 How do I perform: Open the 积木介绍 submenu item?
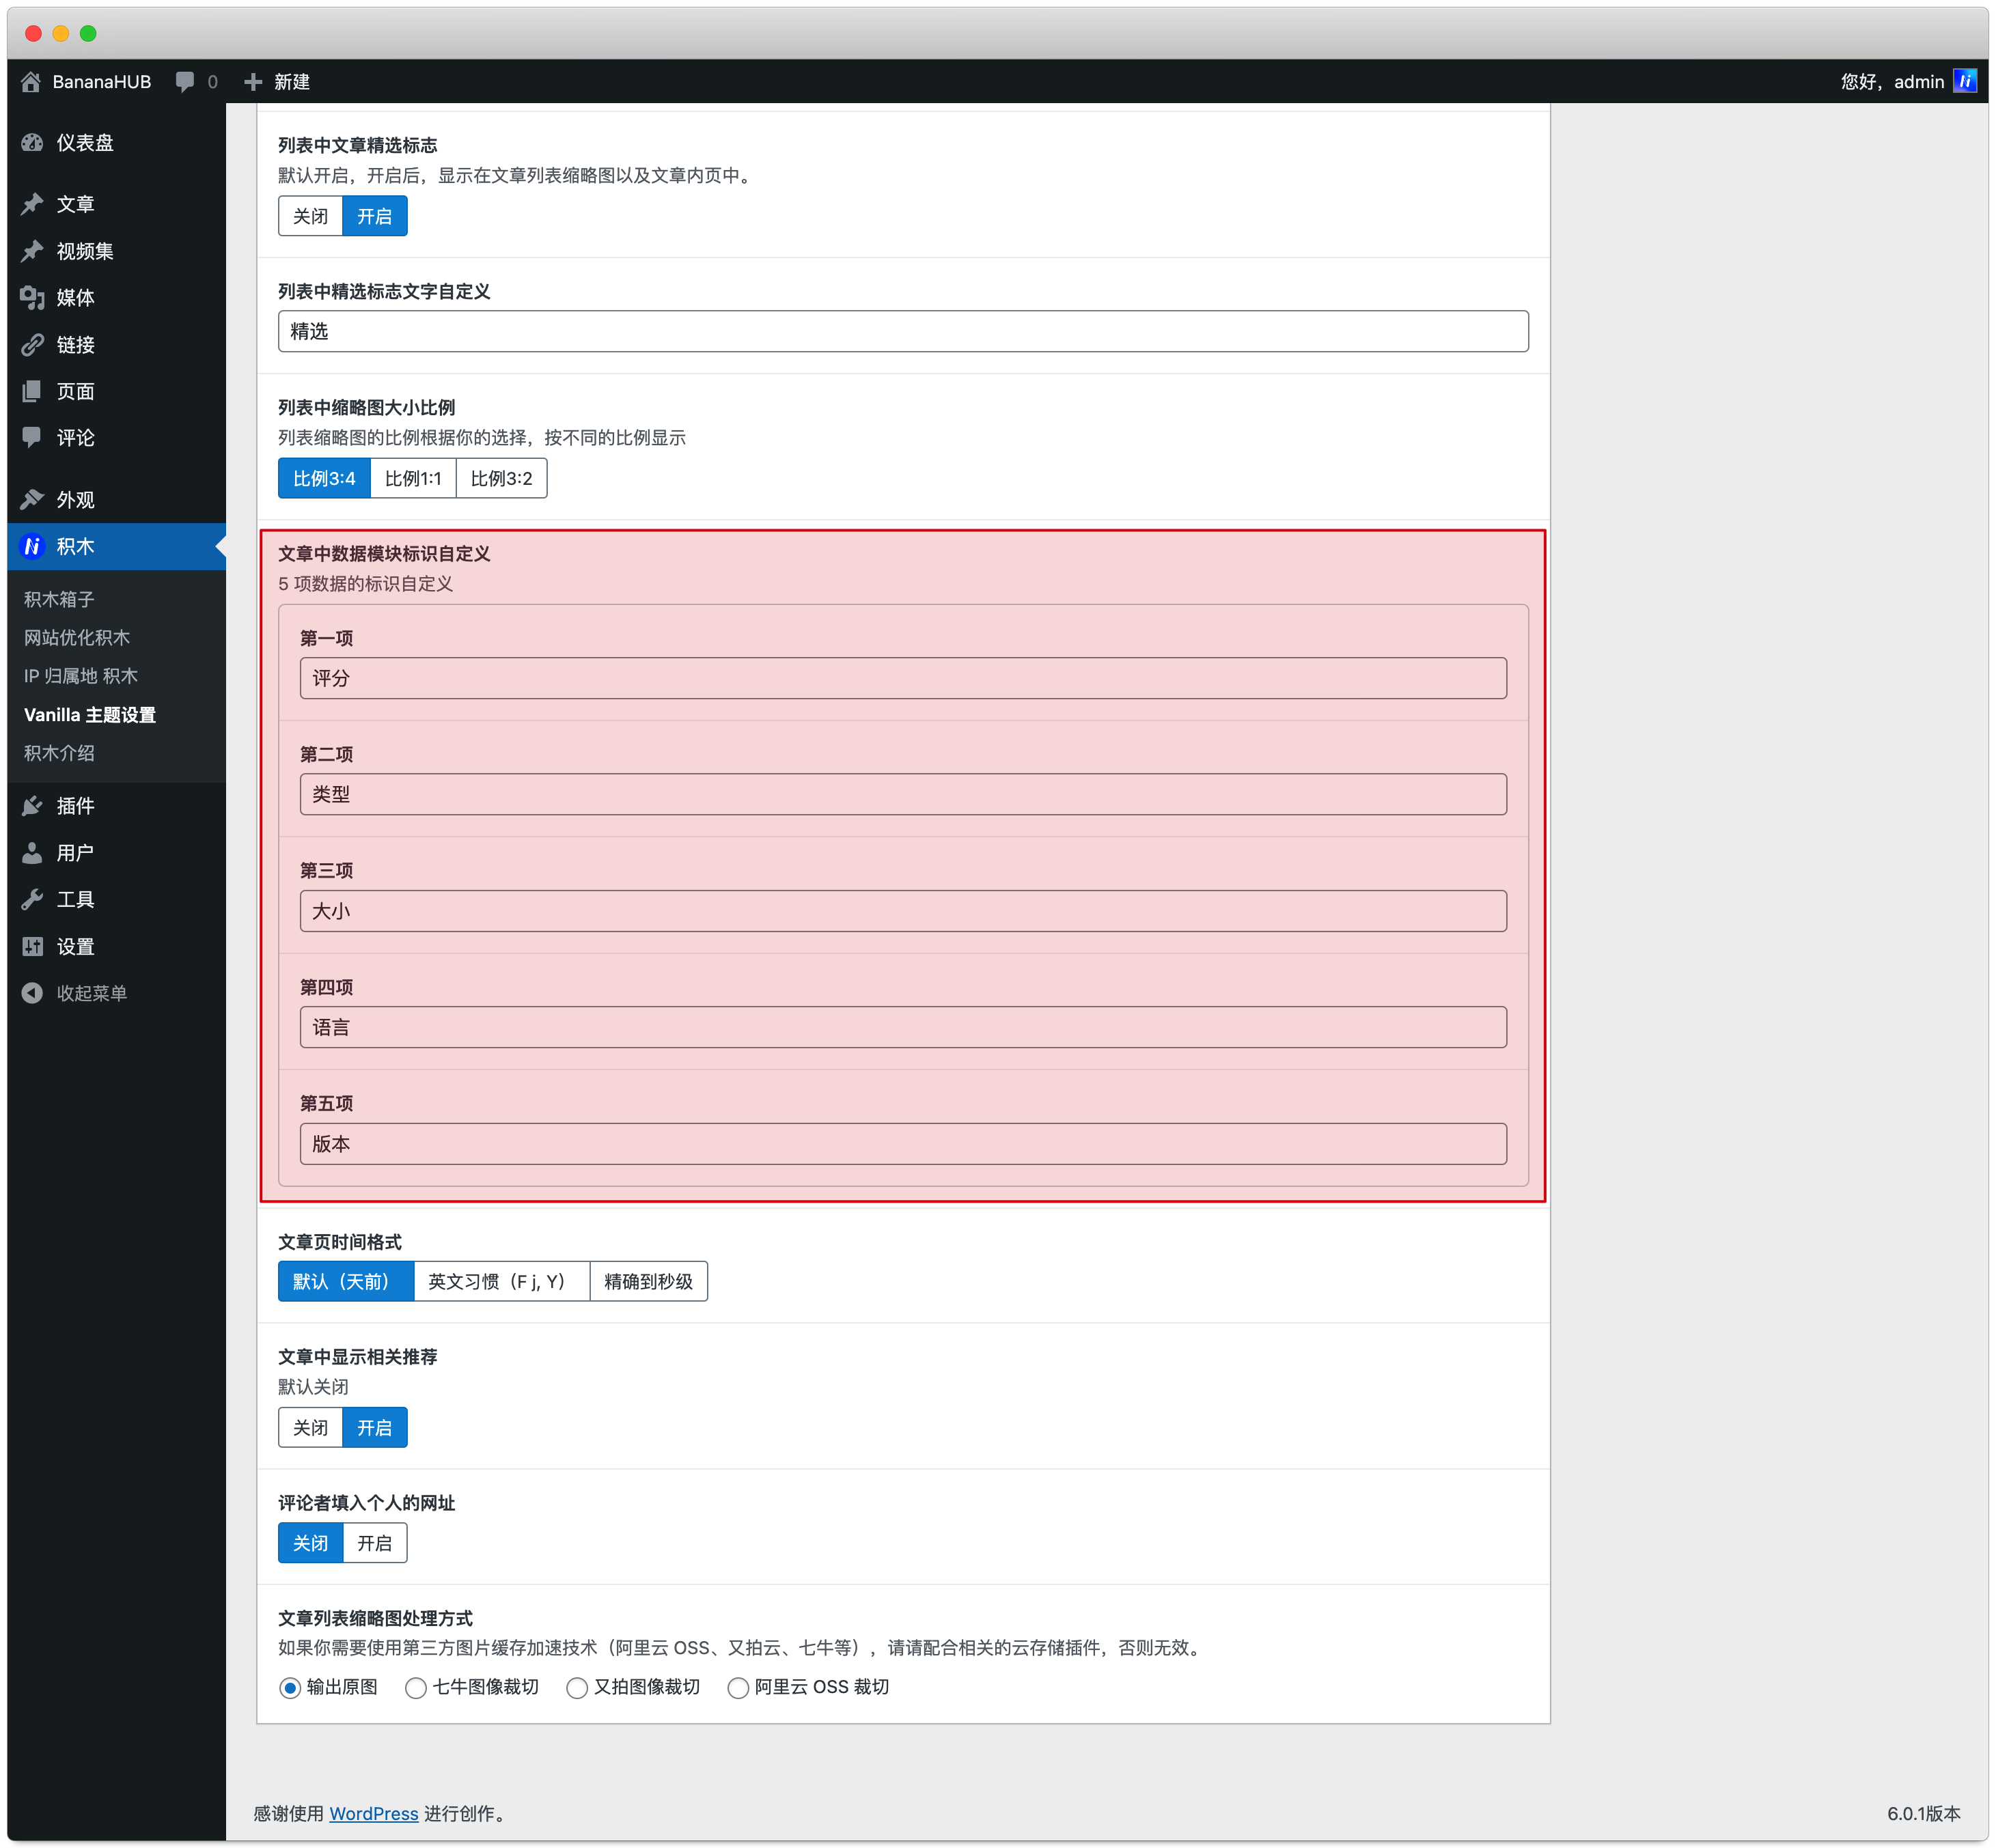[x=59, y=753]
